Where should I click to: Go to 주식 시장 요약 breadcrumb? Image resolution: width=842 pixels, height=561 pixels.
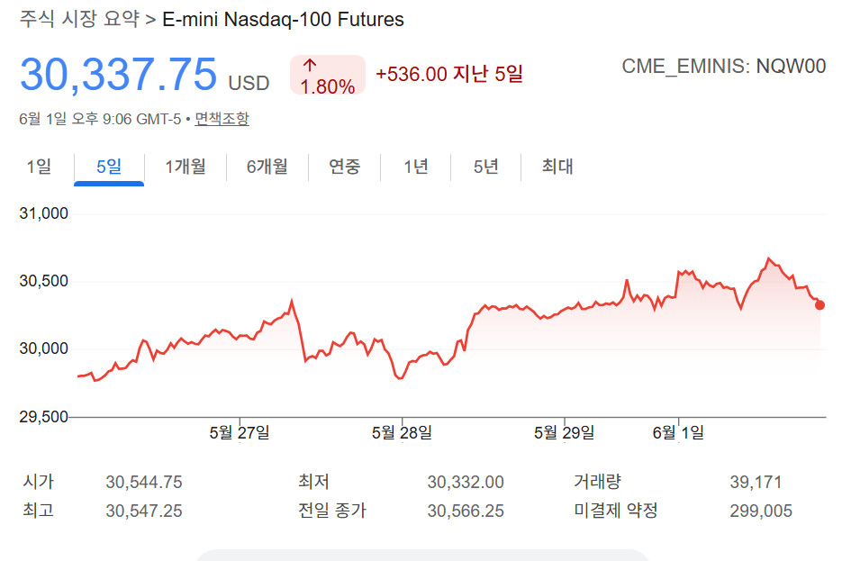coord(79,19)
